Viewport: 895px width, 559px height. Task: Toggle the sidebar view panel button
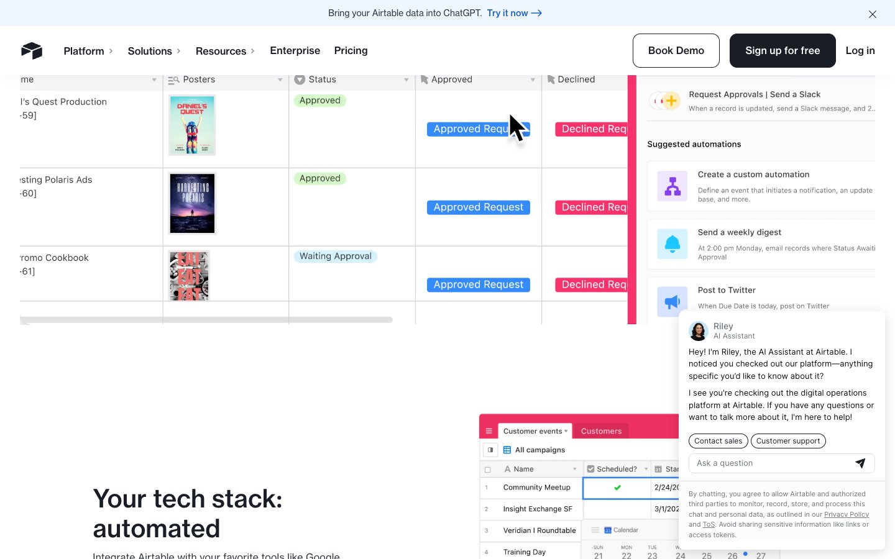pos(490,450)
